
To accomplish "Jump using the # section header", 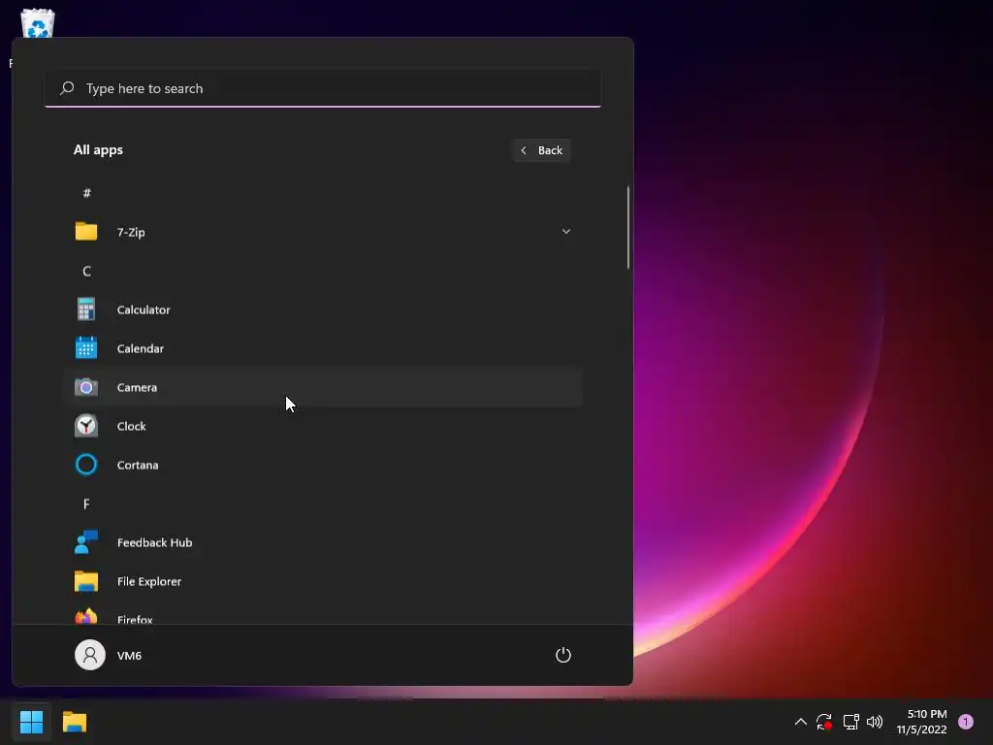I will pyautogui.click(x=86, y=193).
